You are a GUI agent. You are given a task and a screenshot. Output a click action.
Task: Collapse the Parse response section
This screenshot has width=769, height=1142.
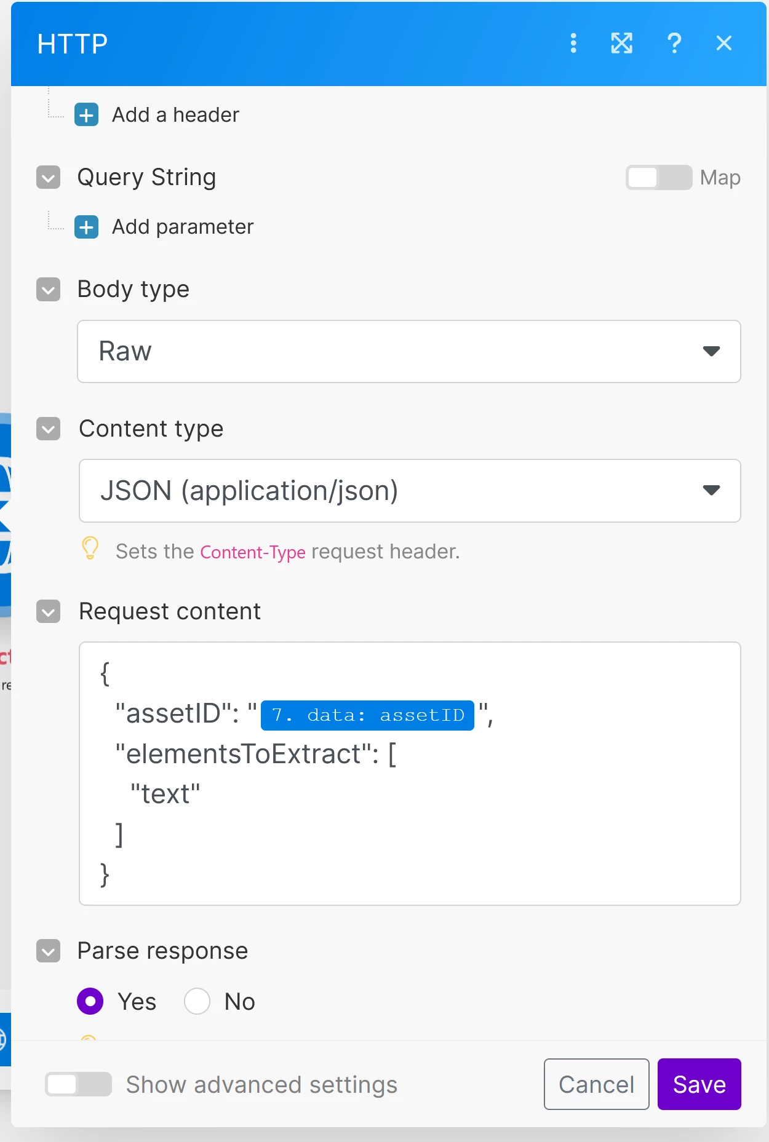(49, 951)
